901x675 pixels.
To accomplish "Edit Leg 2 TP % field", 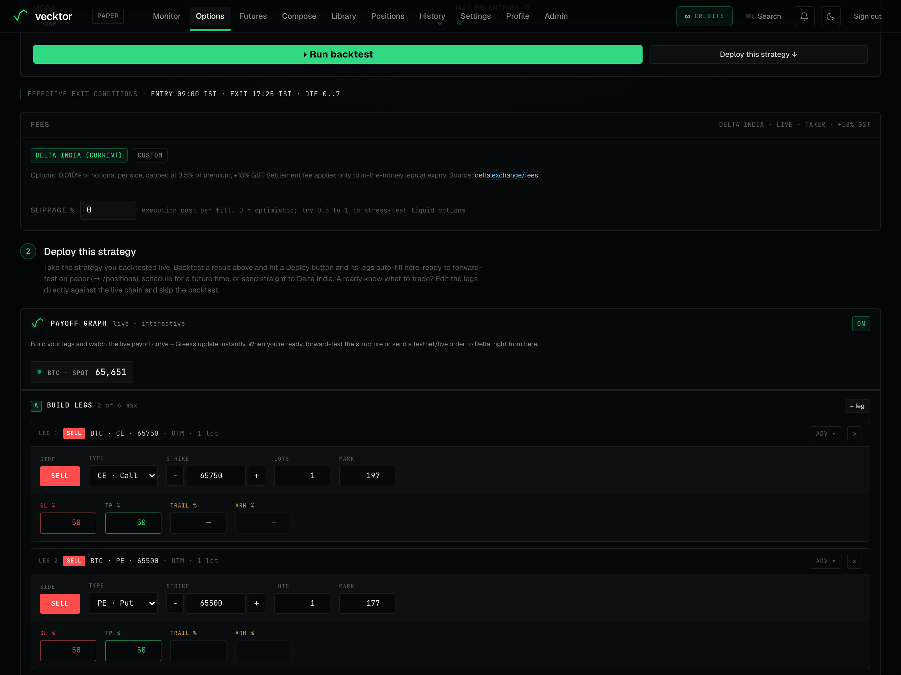I will tap(133, 650).
